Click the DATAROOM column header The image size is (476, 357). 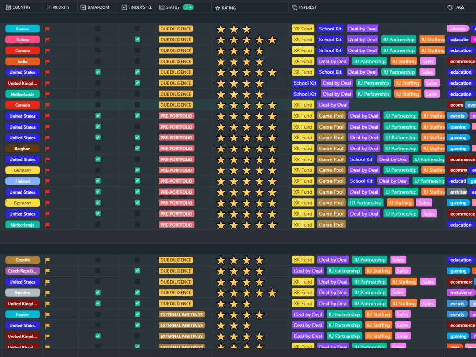[x=98, y=7]
